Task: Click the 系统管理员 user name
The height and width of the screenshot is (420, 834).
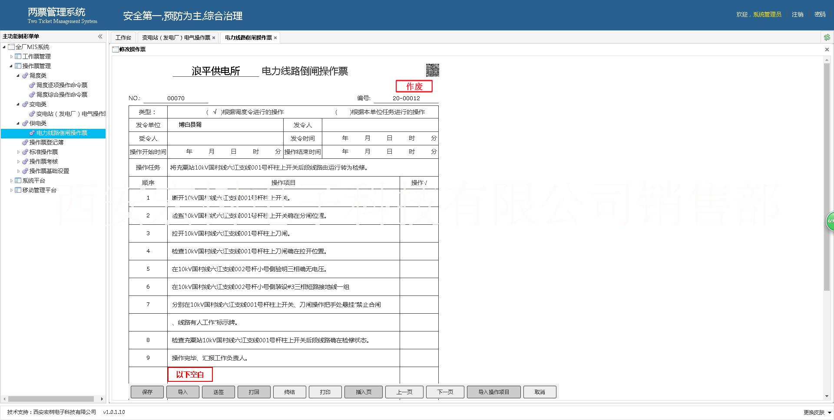Action: tap(767, 14)
